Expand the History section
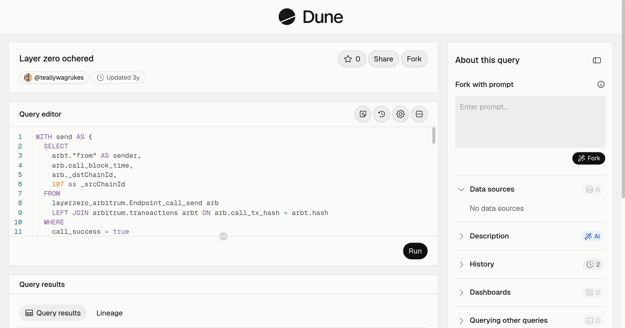This screenshot has height=328, width=625. 461,264
